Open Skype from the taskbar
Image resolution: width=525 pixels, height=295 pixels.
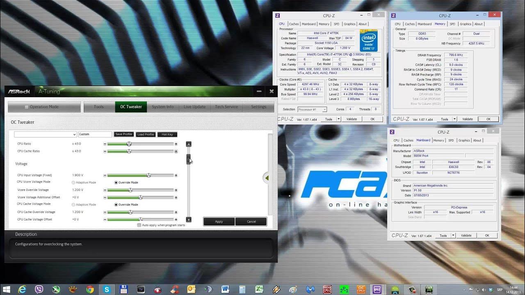point(107,289)
